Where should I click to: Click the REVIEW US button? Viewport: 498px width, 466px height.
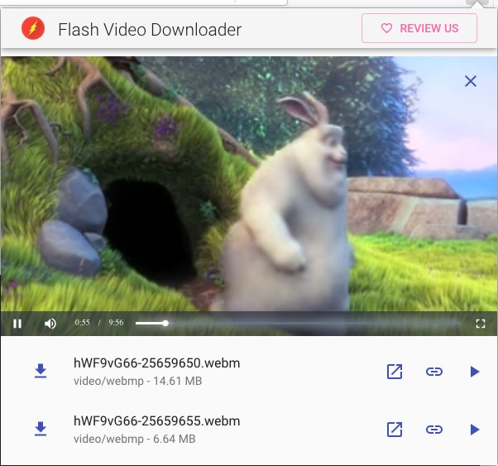419,28
